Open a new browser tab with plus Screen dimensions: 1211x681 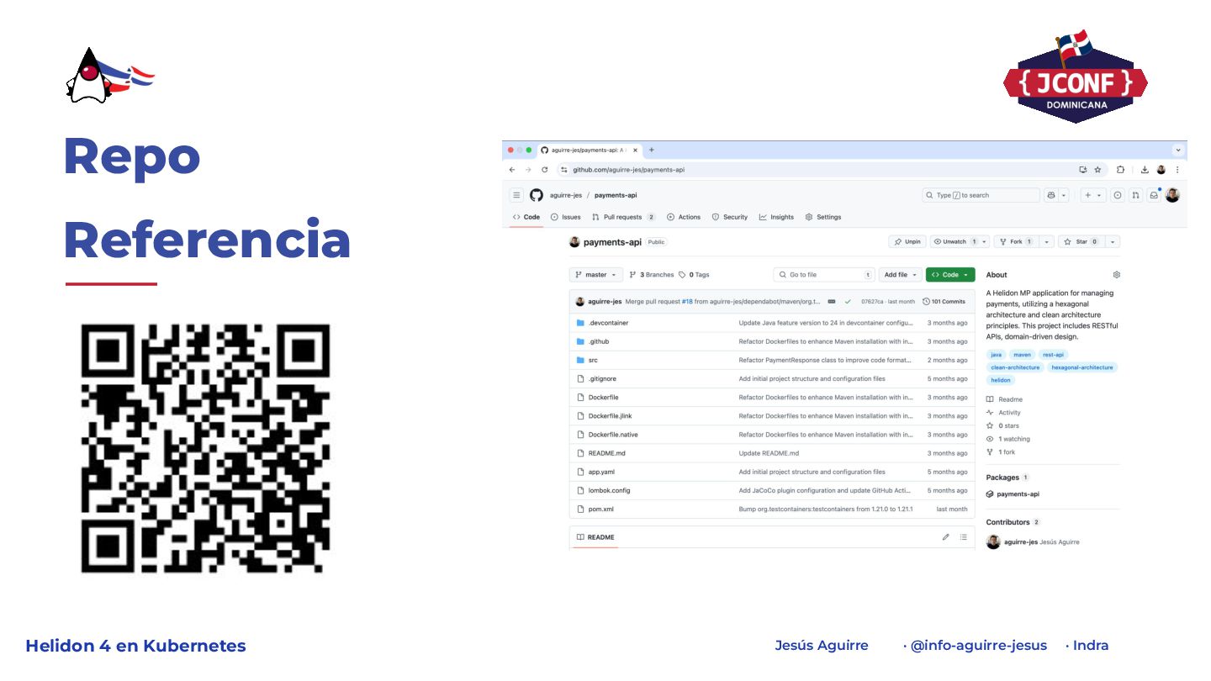[651, 150]
